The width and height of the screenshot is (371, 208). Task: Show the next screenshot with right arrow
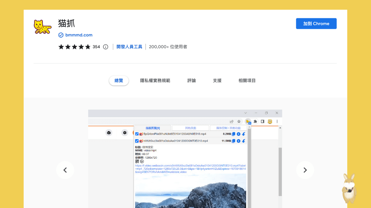click(305, 170)
